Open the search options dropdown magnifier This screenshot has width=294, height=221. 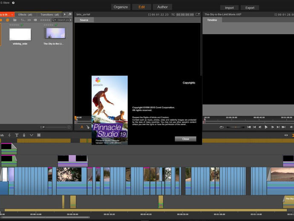pyautogui.click(x=54, y=20)
